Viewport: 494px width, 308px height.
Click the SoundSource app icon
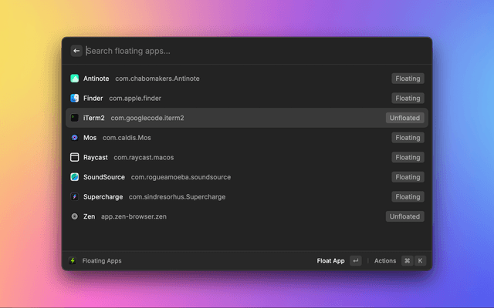74,177
